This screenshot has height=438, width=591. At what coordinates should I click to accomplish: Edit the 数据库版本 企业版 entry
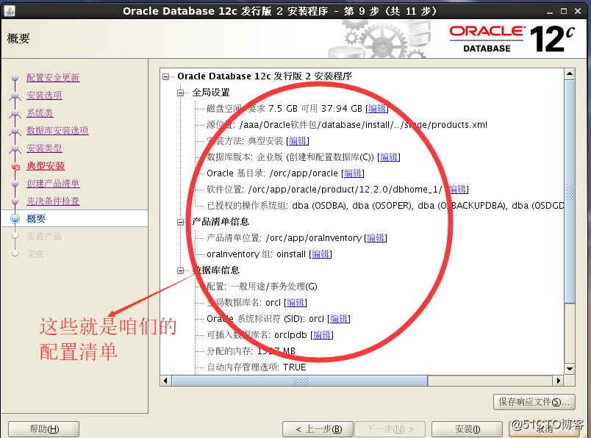pyautogui.click(x=389, y=157)
